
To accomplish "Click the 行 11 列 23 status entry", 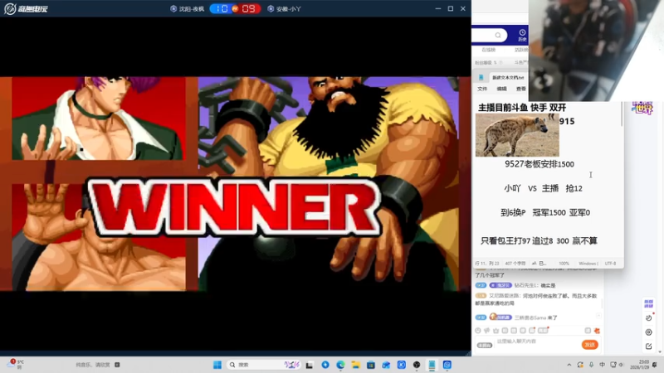I will point(486,264).
